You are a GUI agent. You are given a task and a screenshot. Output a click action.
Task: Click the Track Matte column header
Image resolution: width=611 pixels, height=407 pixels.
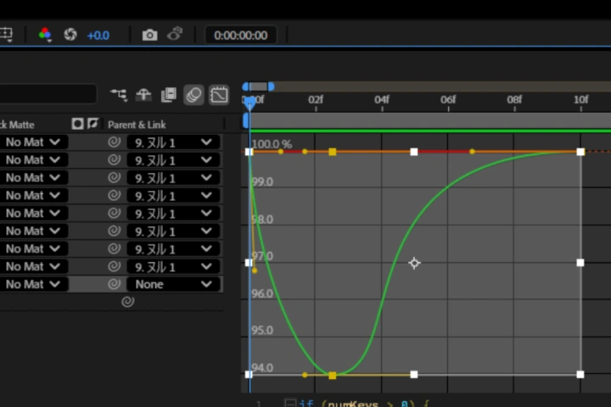(17, 125)
